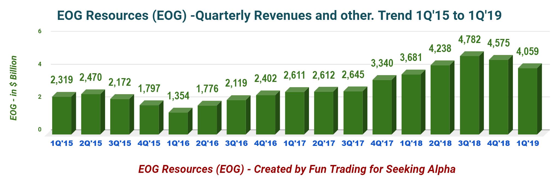Click the 2,119 data label
The height and width of the screenshot is (184, 559).
pyautogui.click(x=236, y=83)
